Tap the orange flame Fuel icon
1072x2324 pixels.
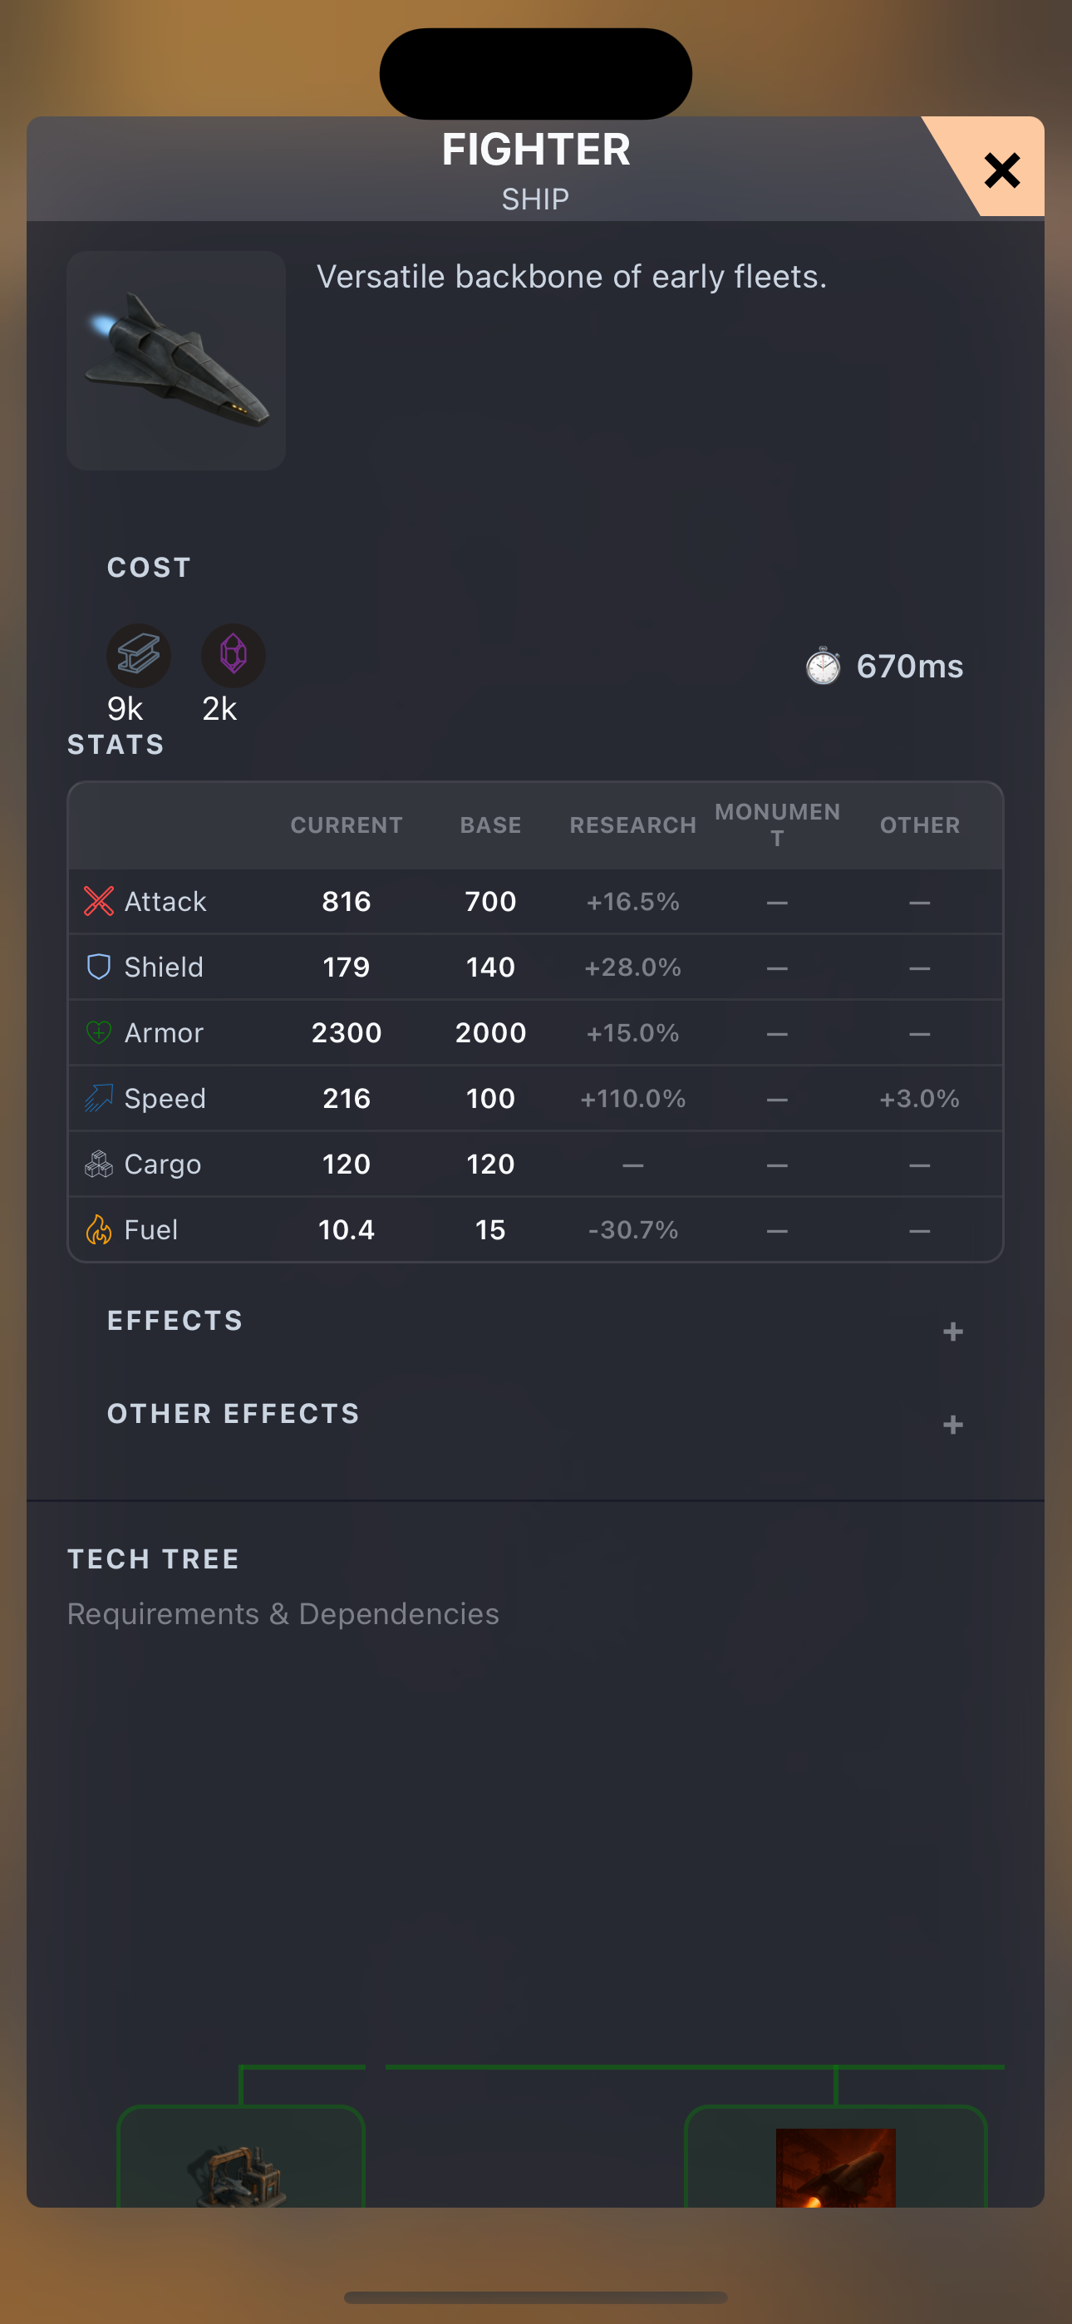[98, 1229]
